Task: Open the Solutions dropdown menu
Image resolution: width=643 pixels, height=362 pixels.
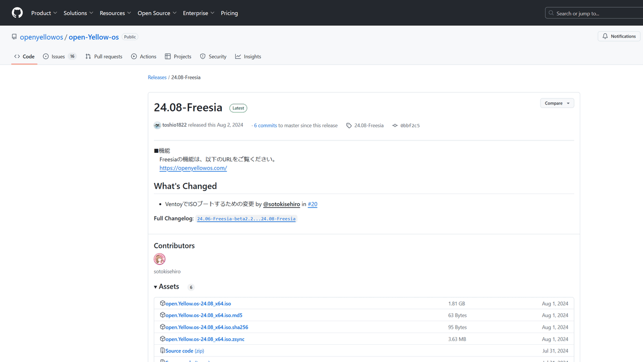Action: 78,13
